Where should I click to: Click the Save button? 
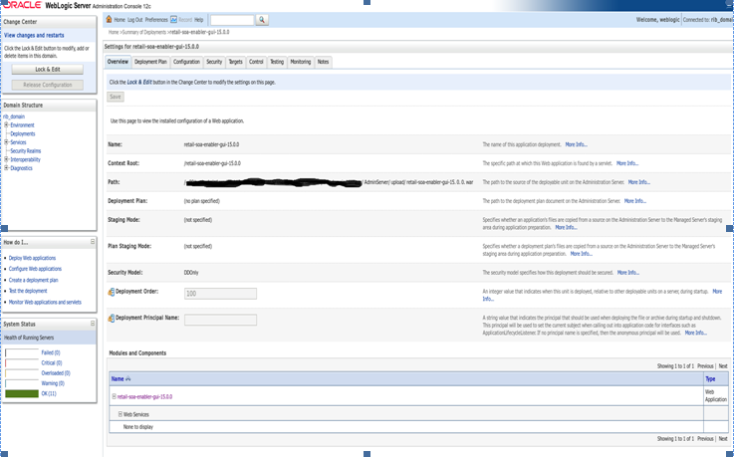(116, 97)
